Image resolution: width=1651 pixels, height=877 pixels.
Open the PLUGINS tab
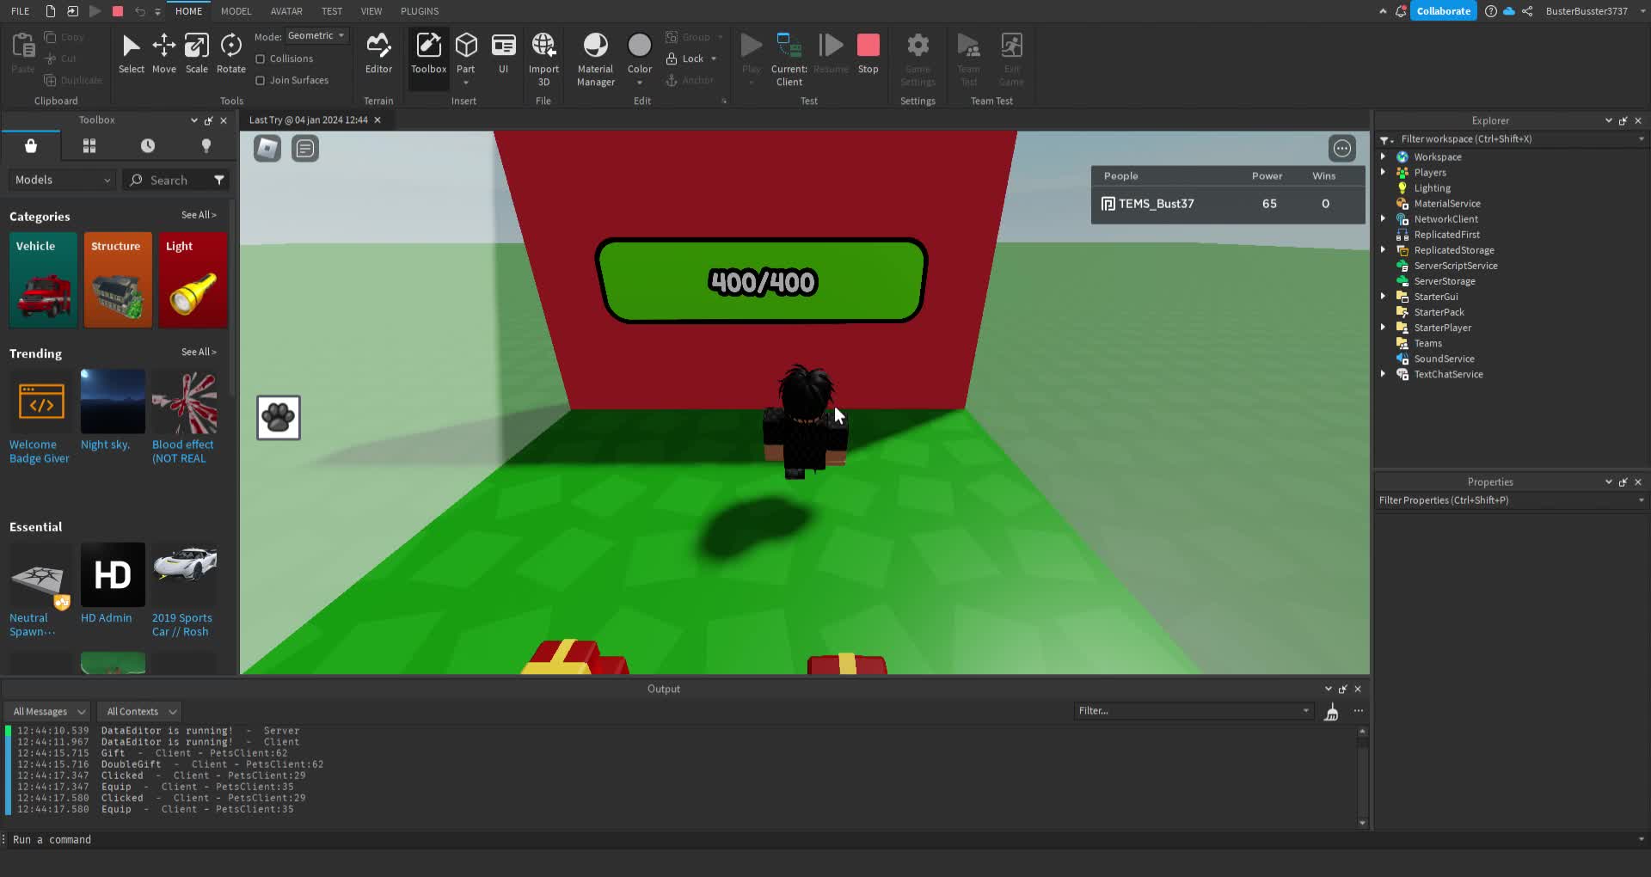(419, 11)
